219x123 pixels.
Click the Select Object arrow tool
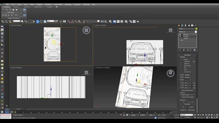[x=22, y=22]
